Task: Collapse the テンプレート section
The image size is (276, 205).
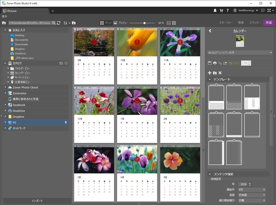Action: (210, 79)
